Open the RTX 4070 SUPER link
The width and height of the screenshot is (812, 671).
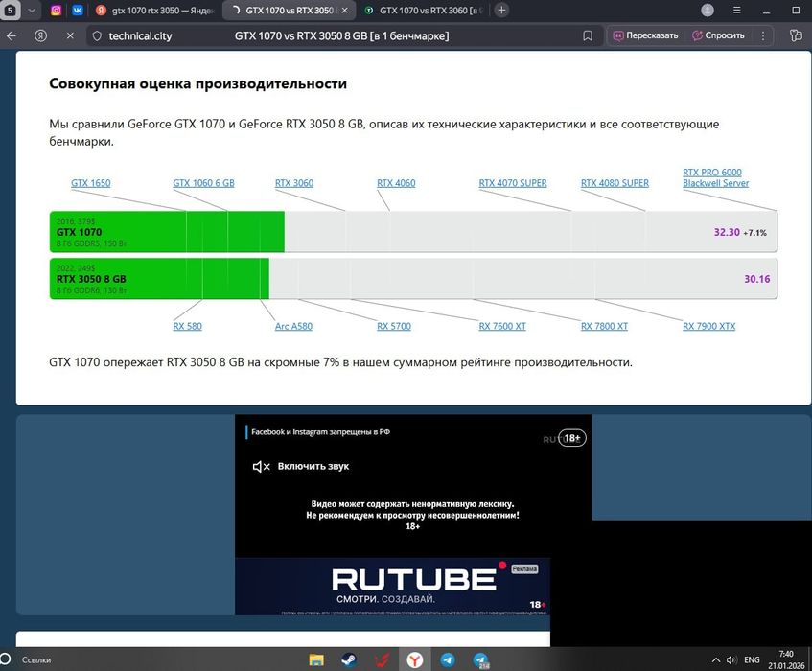513,183
